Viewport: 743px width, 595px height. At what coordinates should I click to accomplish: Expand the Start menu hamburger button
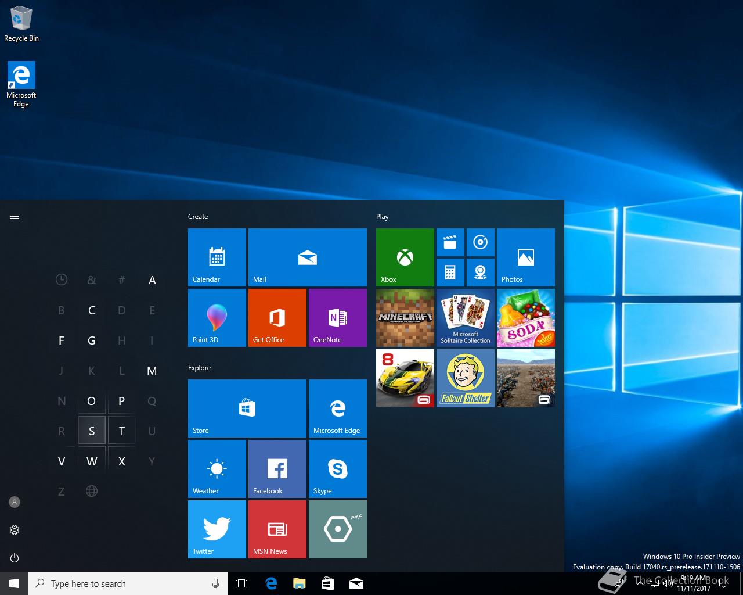coord(15,216)
